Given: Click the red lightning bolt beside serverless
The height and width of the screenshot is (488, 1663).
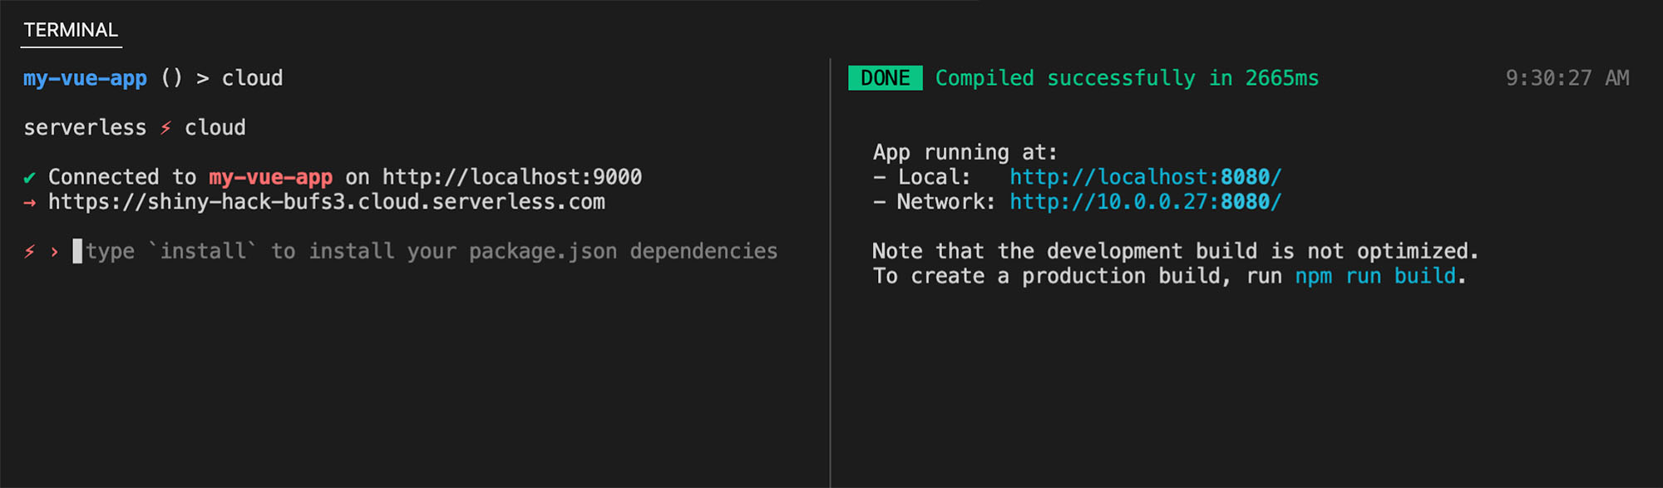Looking at the screenshot, I should (165, 128).
